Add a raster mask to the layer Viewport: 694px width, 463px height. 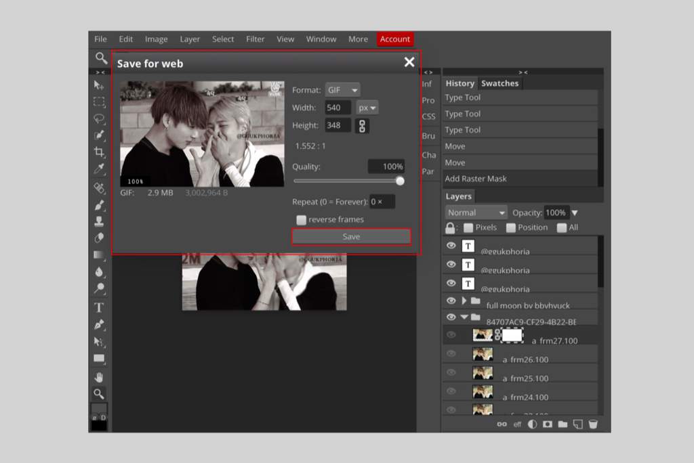pyautogui.click(x=548, y=424)
